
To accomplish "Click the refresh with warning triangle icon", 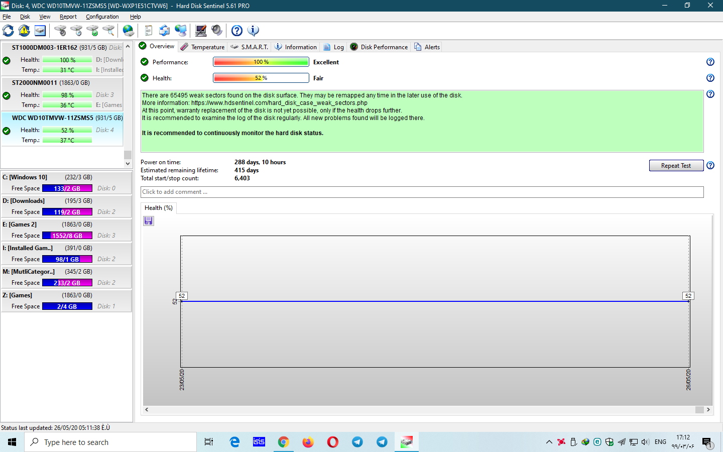I will 24,31.
